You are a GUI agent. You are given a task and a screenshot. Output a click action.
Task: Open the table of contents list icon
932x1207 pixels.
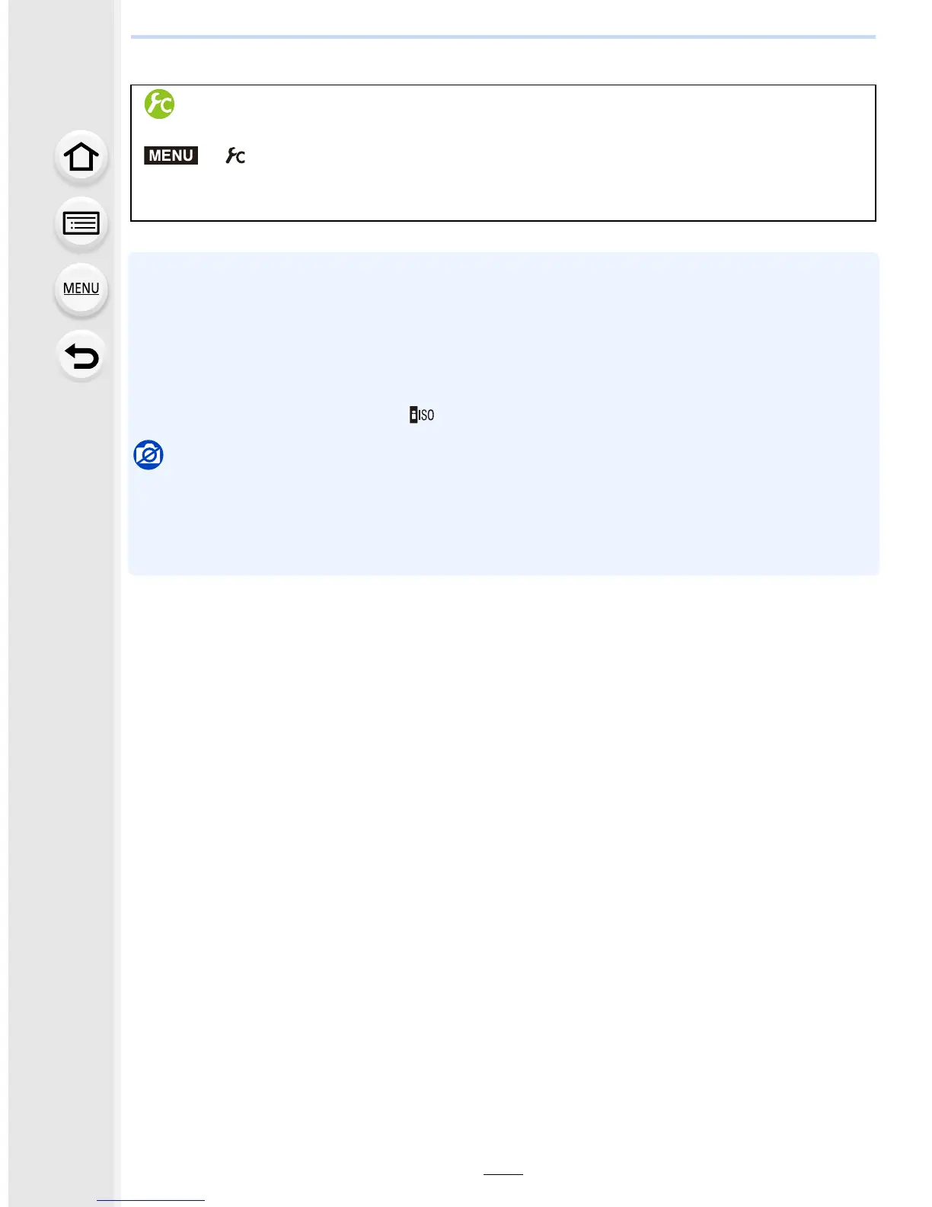[x=81, y=223]
